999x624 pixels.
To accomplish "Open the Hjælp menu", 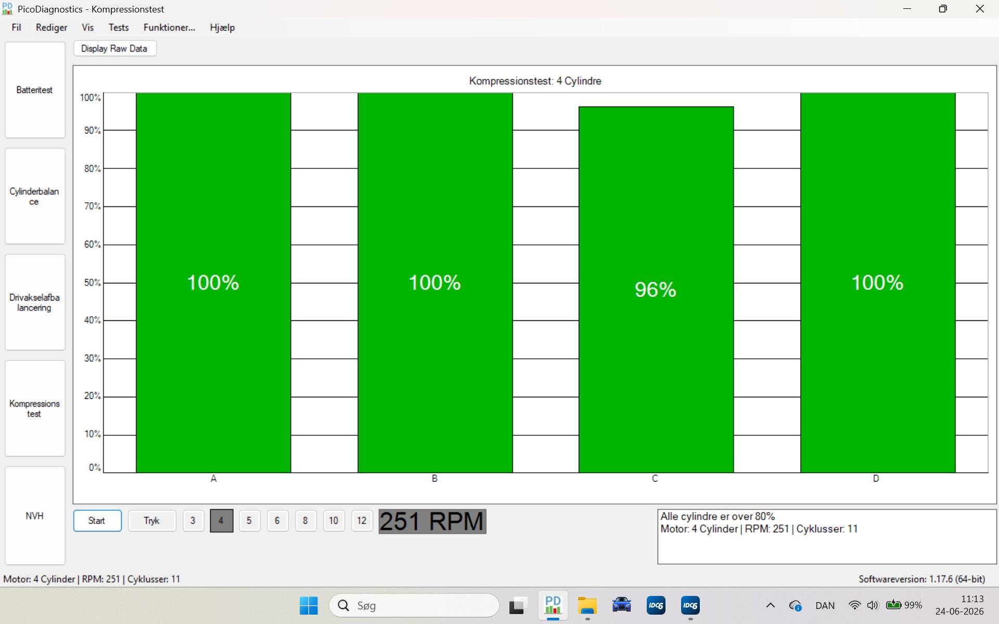I will pos(222,28).
